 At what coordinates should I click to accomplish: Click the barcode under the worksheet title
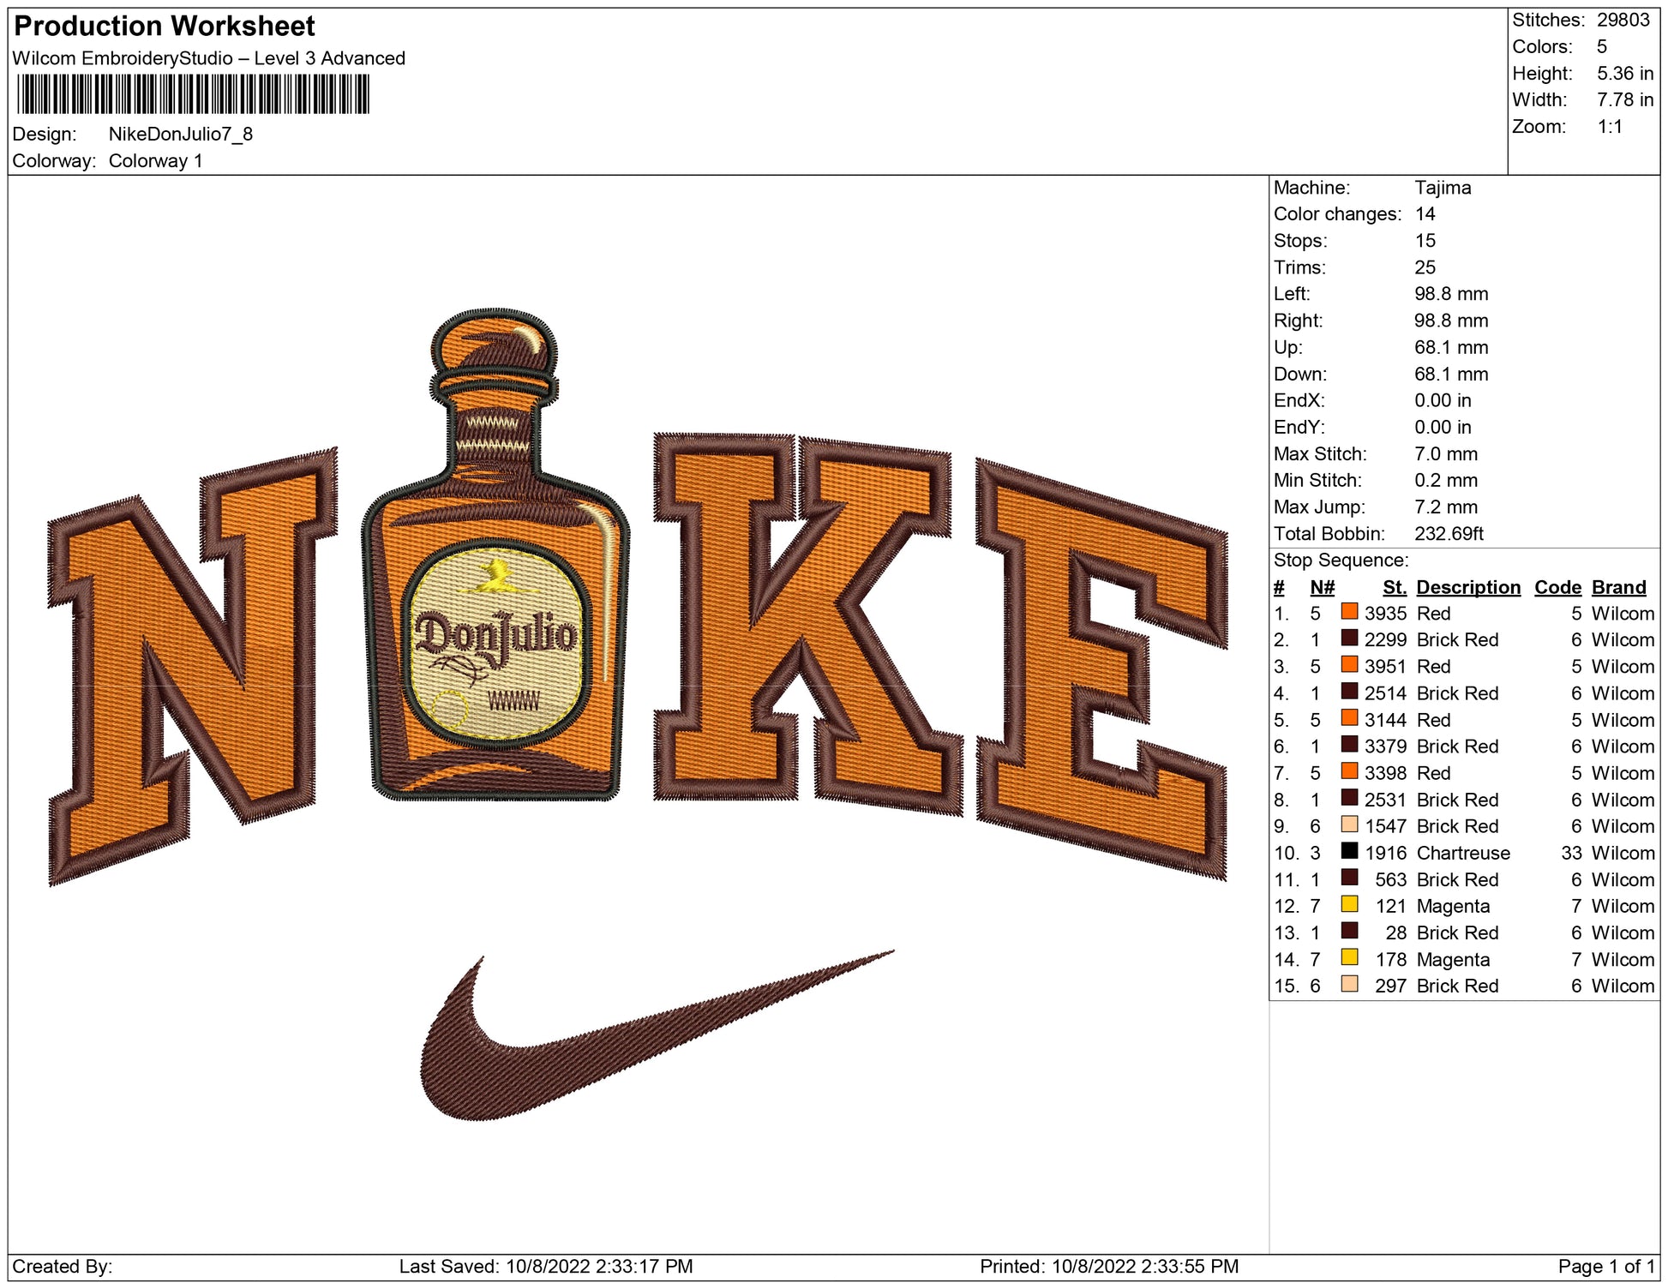coord(193,94)
